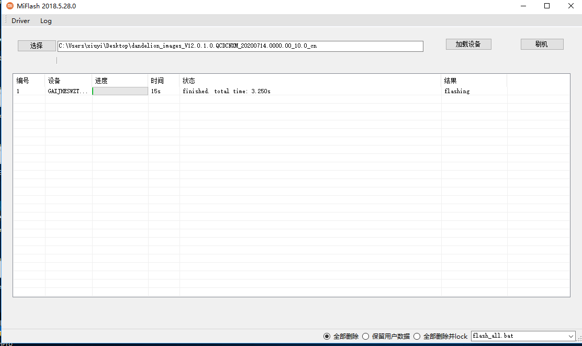Focus the firmware path input field
Image resolution: width=582 pixels, height=346 pixels.
pos(240,46)
